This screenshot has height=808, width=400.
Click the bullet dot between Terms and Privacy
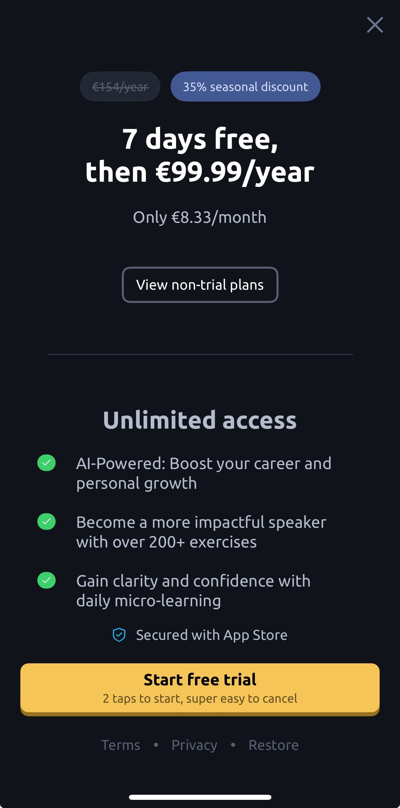[156, 744]
